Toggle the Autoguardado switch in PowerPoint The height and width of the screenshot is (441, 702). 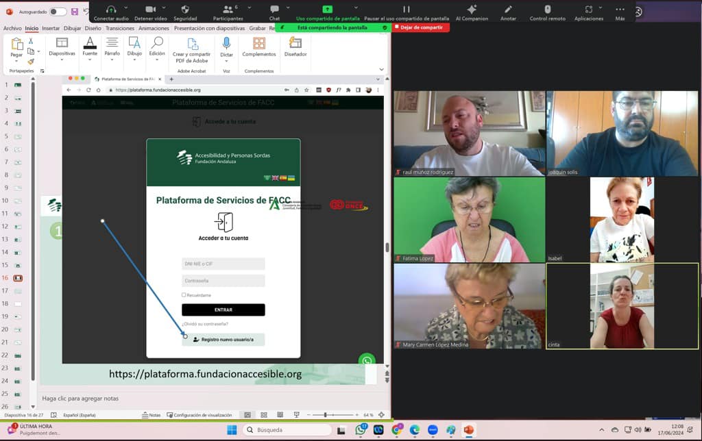click(x=58, y=12)
